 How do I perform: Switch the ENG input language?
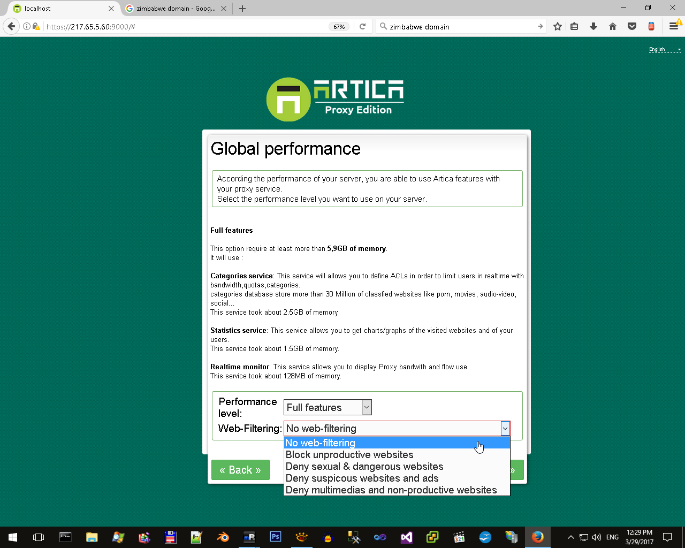click(x=613, y=537)
